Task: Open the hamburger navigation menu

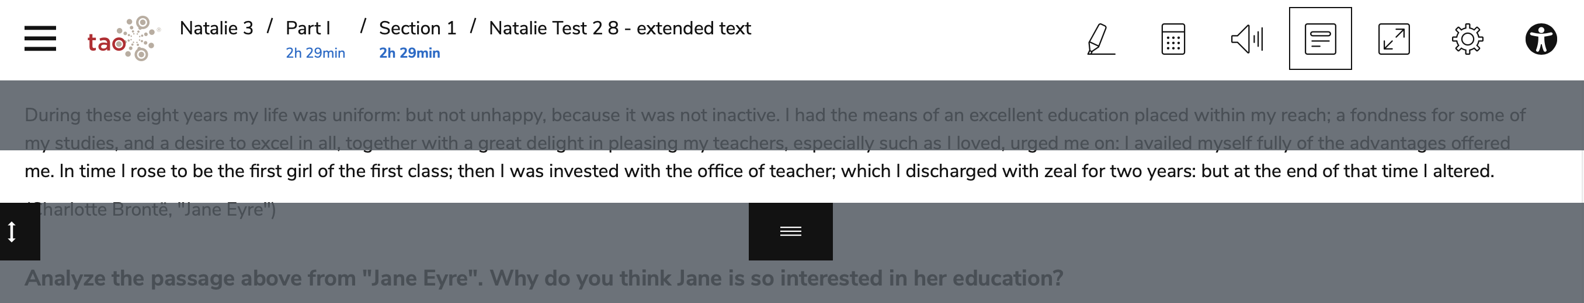Action: click(40, 38)
